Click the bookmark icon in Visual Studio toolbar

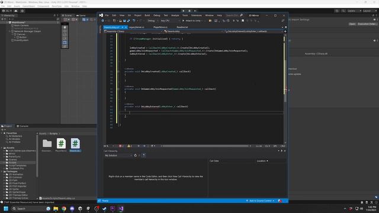pyautogui.click(x=243, y=21)
